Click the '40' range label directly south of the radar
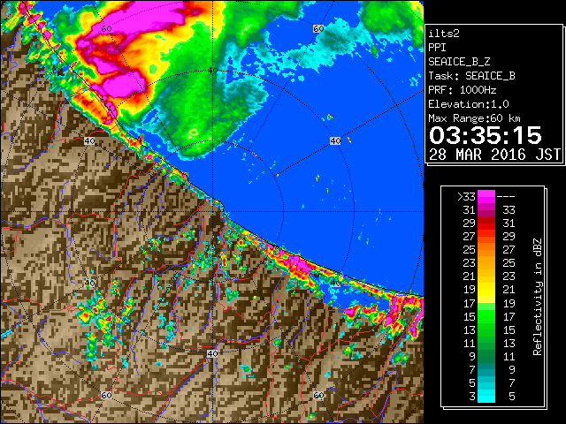The width and height of the screenshot is (566, 424). click(x=212, y=353)
